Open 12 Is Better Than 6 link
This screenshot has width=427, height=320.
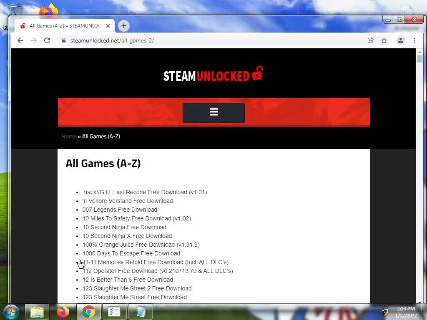click(x=128, y=280)
